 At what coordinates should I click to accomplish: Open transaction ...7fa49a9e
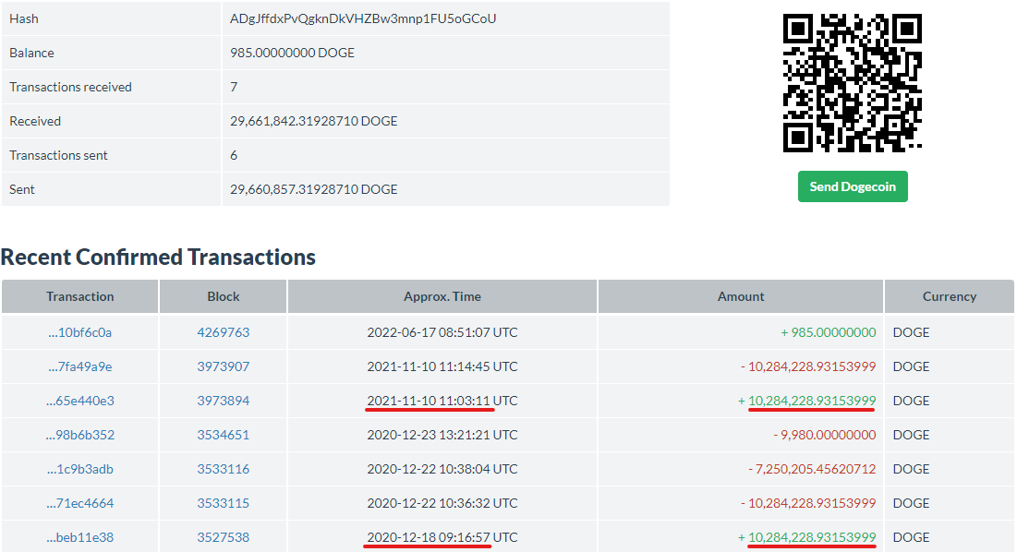[79, 366]
